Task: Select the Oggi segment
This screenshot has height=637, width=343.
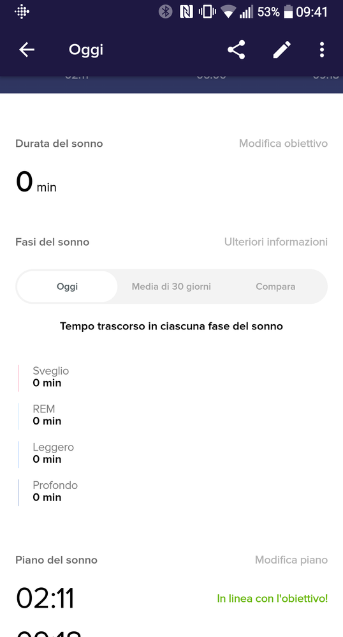Action: click(68, 287)
